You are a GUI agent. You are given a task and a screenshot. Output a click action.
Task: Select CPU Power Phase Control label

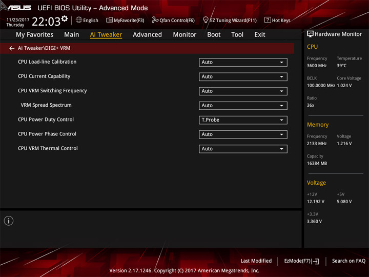point(47,134)
